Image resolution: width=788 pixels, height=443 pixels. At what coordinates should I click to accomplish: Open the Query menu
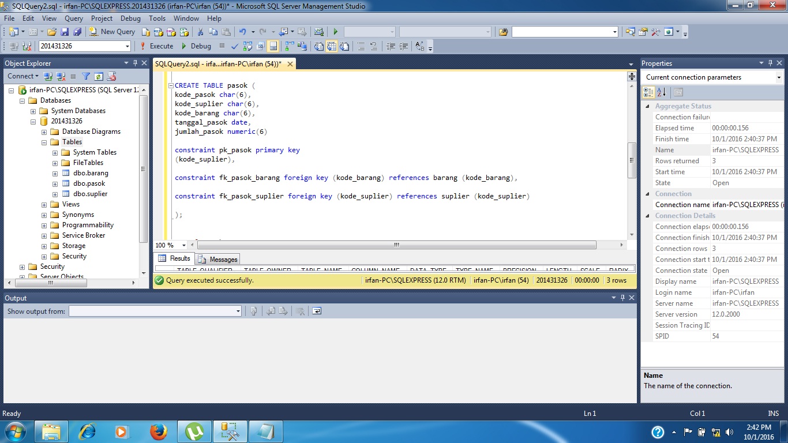pyautogui.click(x=73, y=18)
